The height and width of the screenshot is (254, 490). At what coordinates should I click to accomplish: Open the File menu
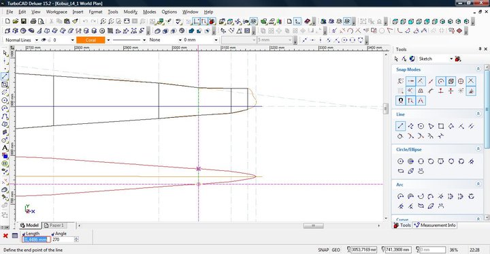click(x=10, y=12)
